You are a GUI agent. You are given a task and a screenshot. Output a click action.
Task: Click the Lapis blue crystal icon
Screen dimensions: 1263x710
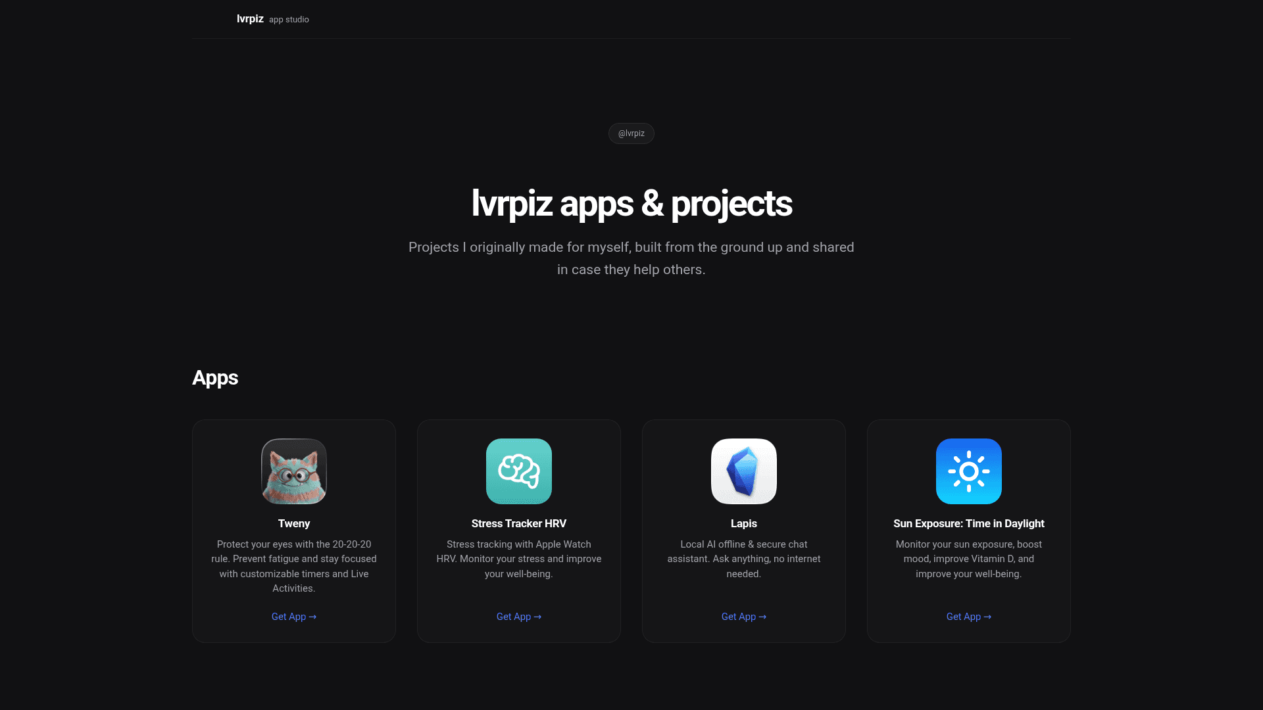[x=744, y=471]
